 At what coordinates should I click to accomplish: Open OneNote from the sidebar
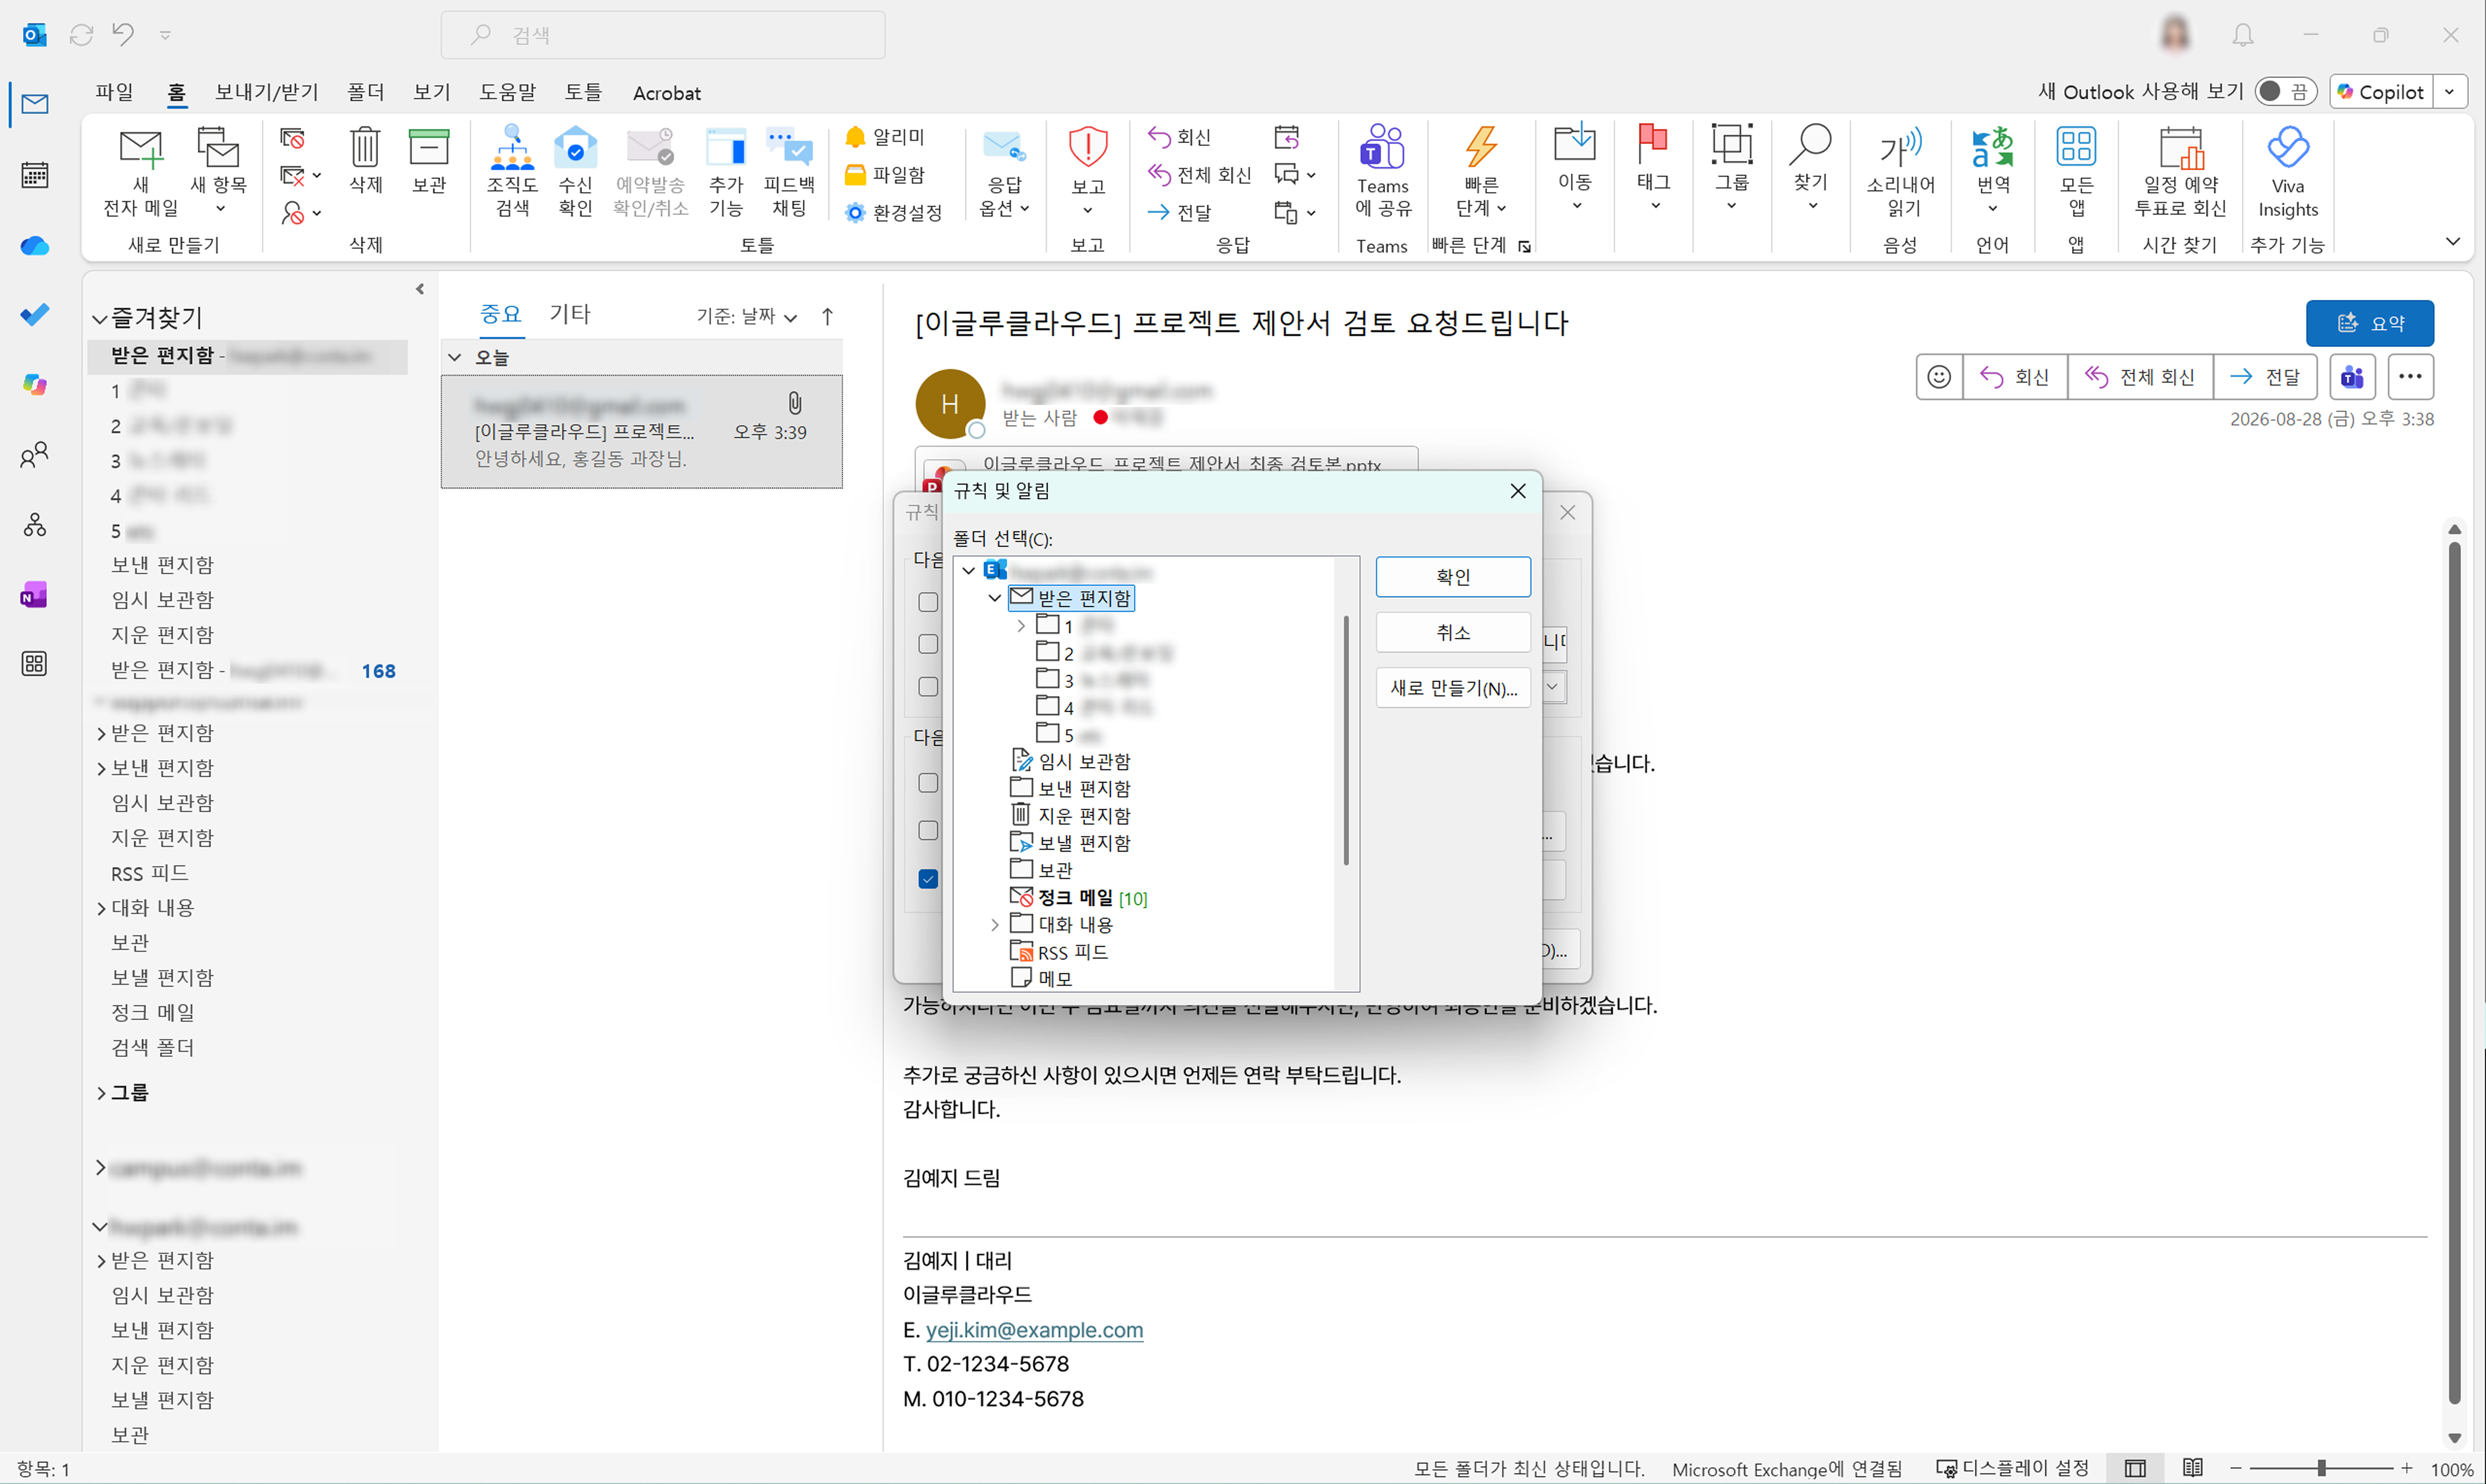34,595
